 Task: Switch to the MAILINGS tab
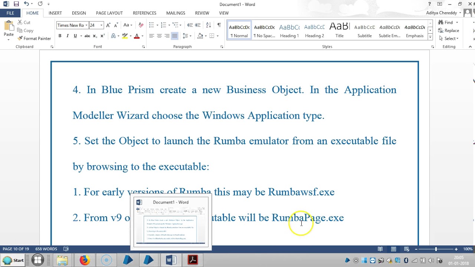(176, 13)
